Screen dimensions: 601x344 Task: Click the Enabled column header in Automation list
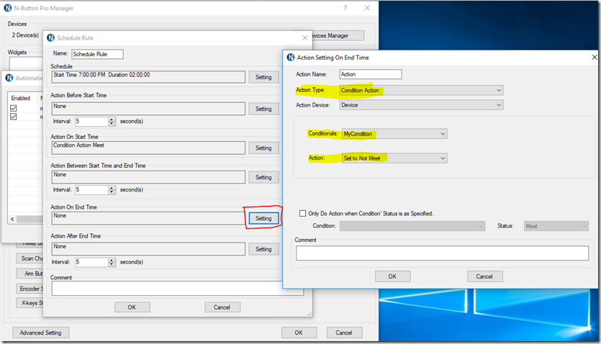[21, 98]
